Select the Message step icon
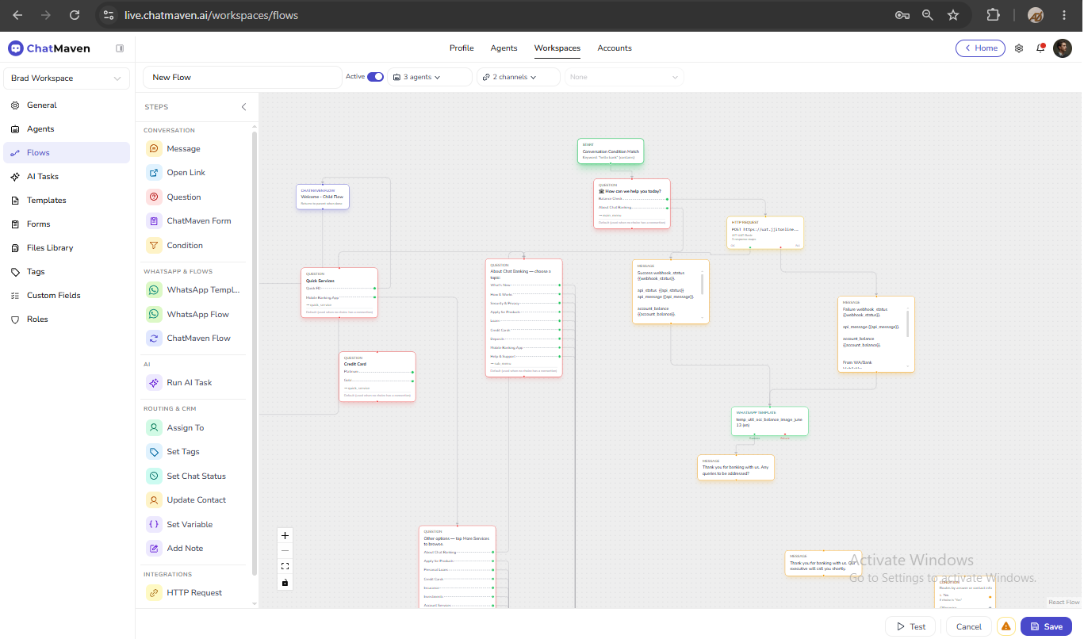Image resolution: width=1084 pixels, height=643 pixels. pyautogui.click(x=154, y=148)
